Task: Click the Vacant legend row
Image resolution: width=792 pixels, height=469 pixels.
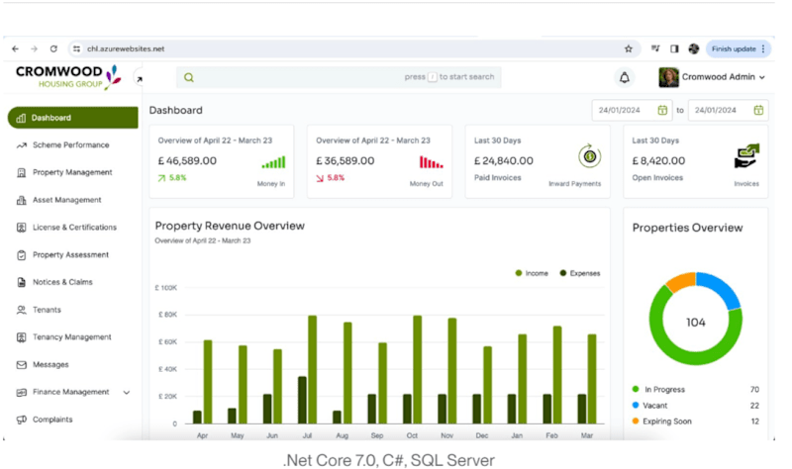Action: tap(696, 406)
